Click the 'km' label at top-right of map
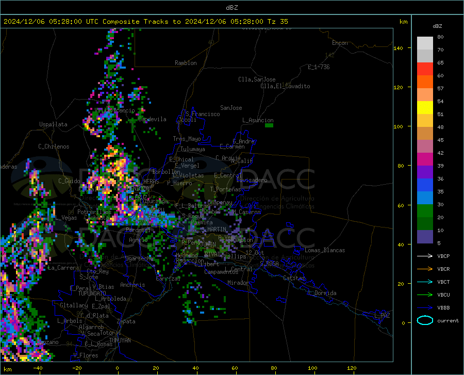Image resolution: width=464 pixels, height=375 pixels. pyautogui.click(x=403, y=22)
